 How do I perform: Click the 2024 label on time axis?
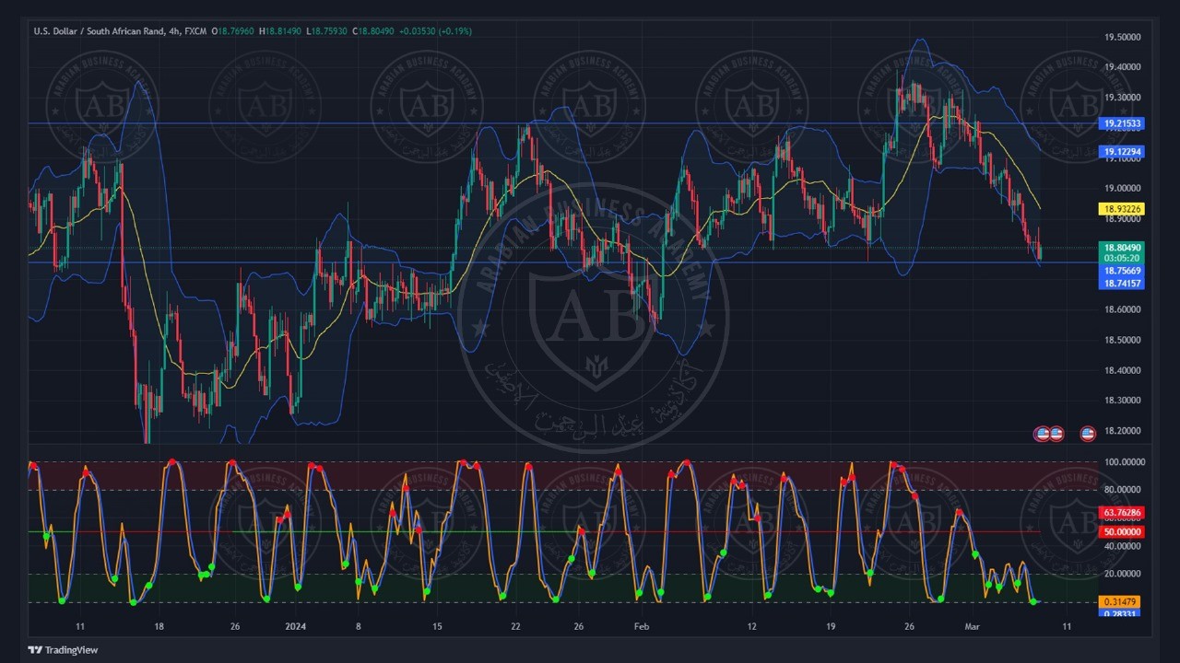(296, 627)
